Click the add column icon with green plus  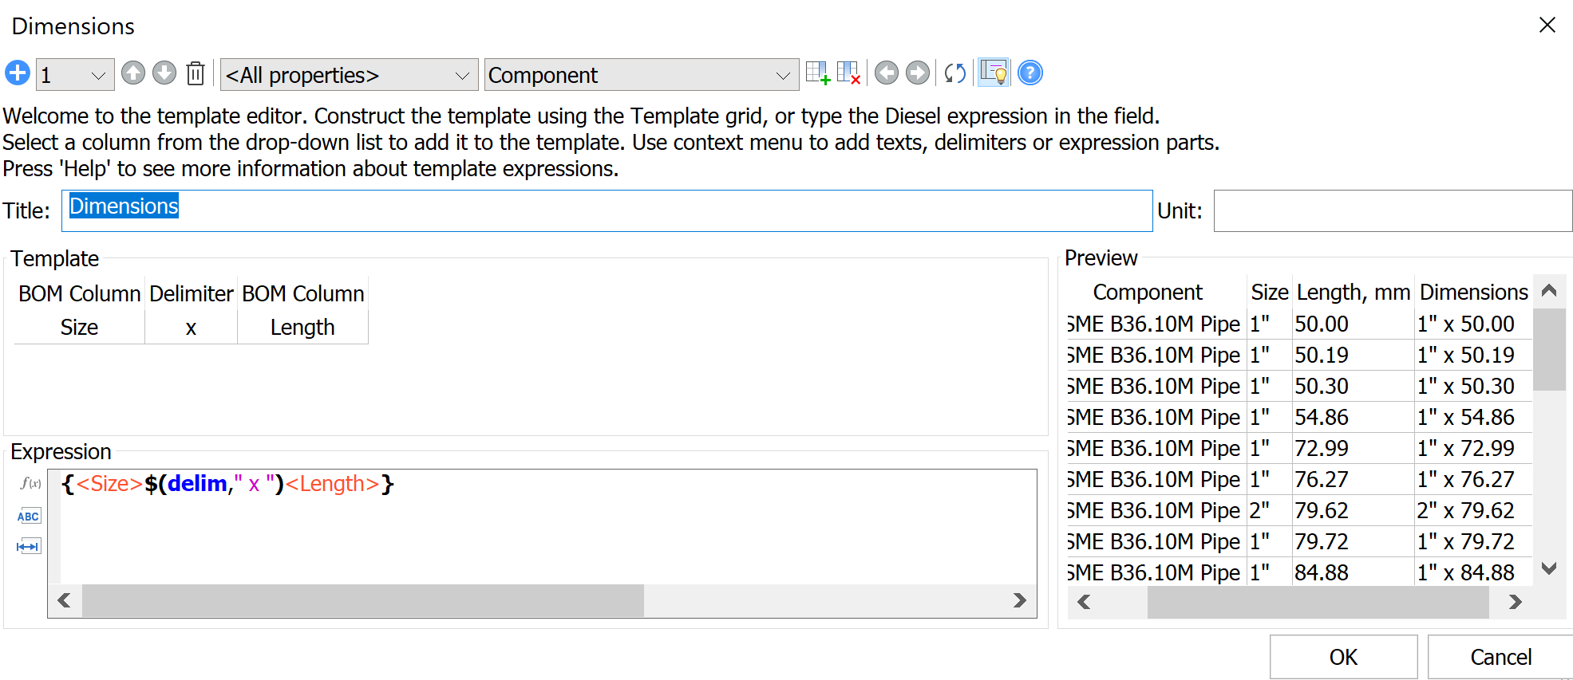tap(817, 73)
